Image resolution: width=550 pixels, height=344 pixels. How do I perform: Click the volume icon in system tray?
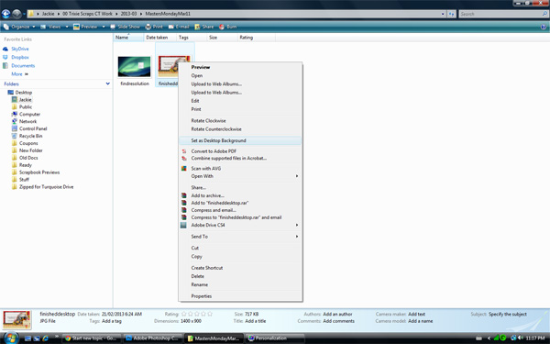521,338
